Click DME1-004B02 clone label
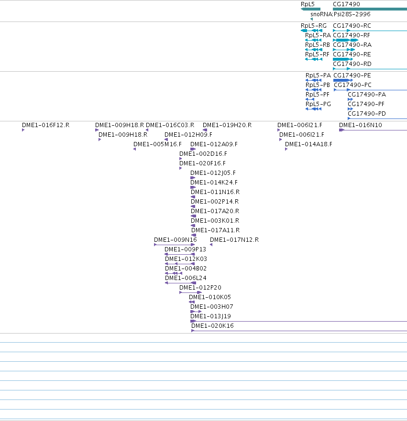 pos(186,269)
